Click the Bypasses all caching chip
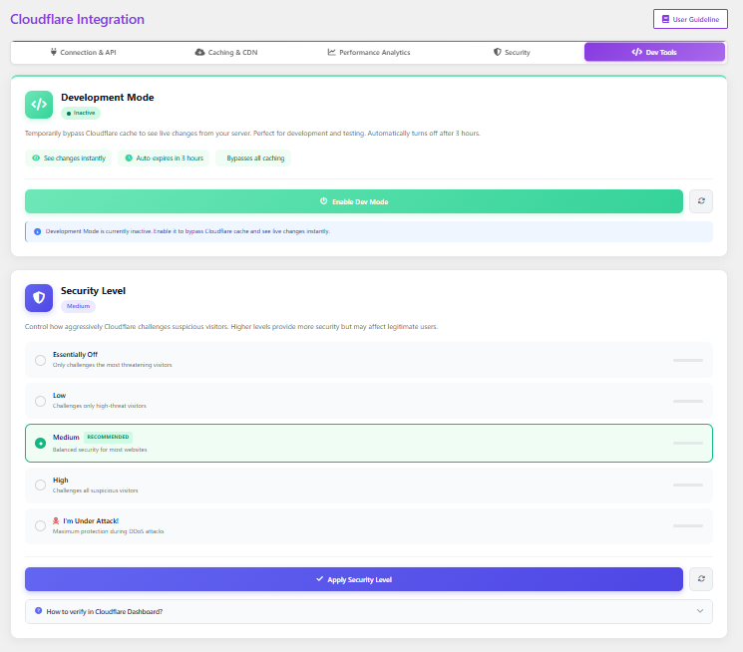 tap(253, 159)
